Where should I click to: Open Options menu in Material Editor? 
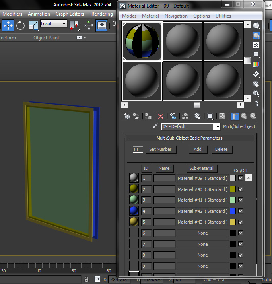click(202, 16)
